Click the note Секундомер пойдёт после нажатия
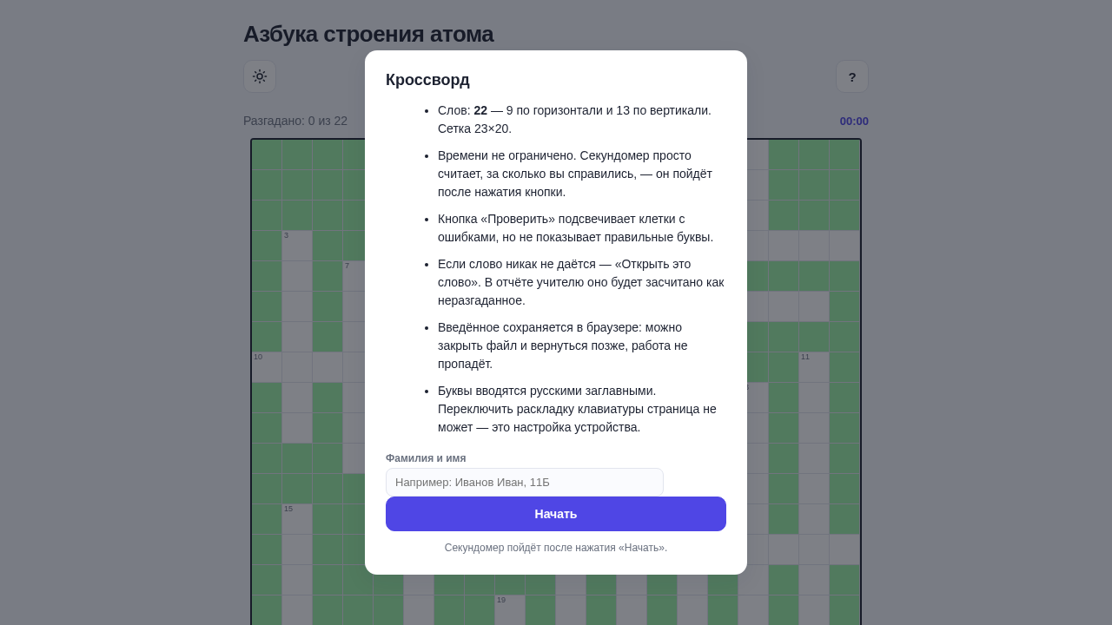Image resolution: width=1112 pixels, height=625 pixels. click(x=556, y=548)
